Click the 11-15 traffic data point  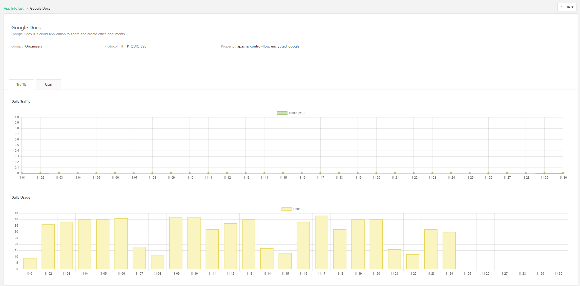[283, 173]
